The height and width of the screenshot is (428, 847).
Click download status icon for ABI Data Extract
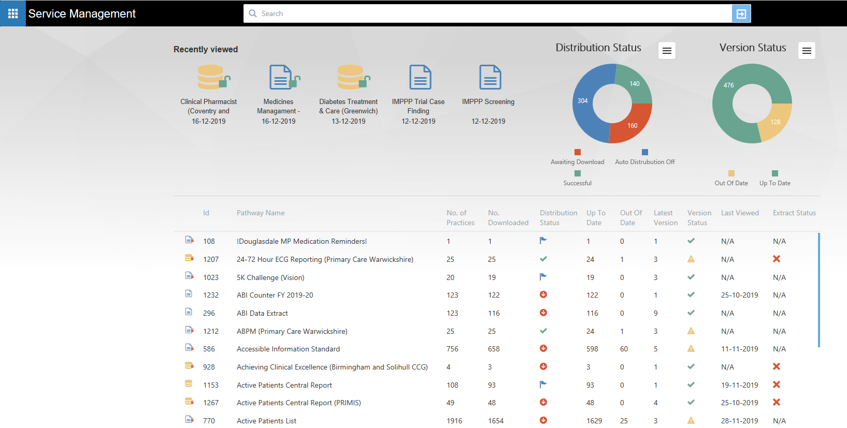543,313
